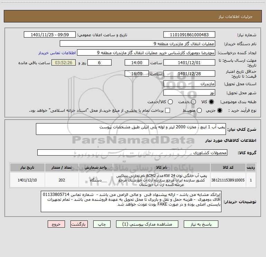
Task: Select the خدمت radio button
Action: click(193, 102)
